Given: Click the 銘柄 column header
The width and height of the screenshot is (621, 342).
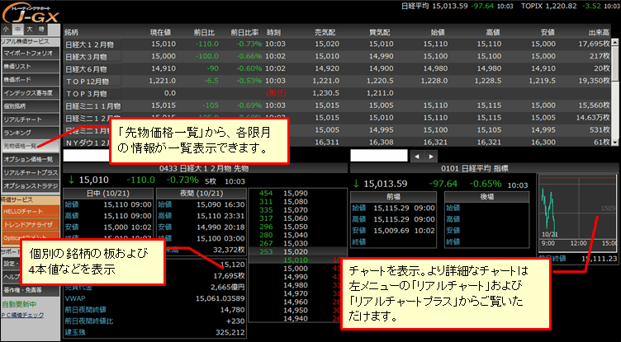Looking at the screenshot, I should click(71, 32).
